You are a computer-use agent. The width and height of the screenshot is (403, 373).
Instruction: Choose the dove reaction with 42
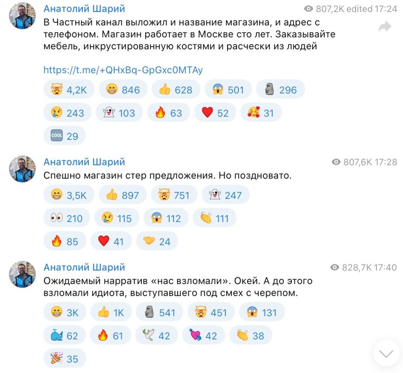coord(156,335)
